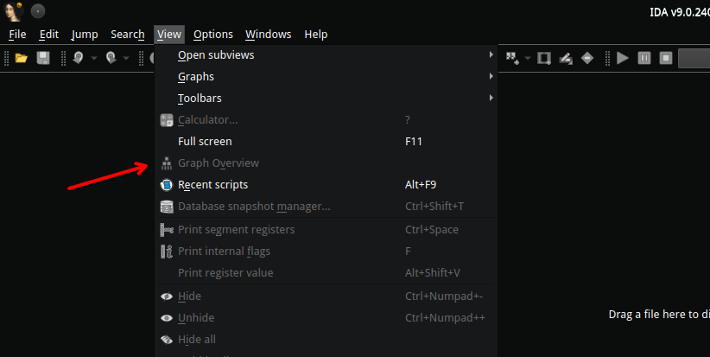Click the Save floppy disk icon
The height and width of the screenshot is (357, 710).
point(42,58)
